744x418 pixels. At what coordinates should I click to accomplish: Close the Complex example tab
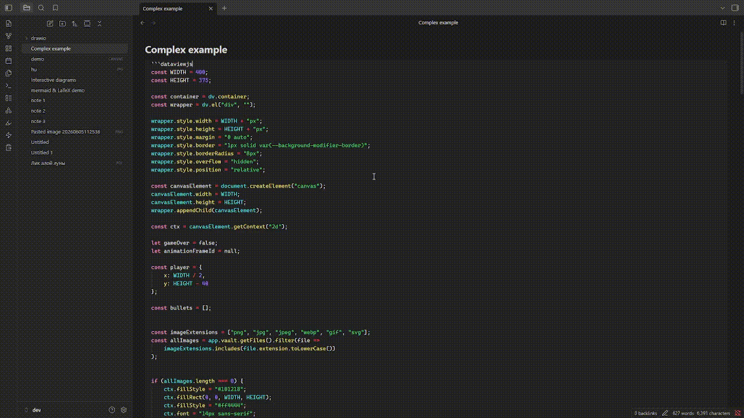[210, 9]
